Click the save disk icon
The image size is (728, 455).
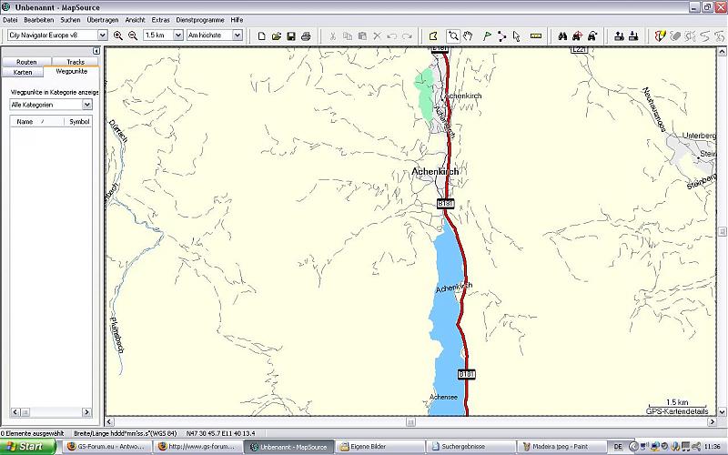[291, 35]
